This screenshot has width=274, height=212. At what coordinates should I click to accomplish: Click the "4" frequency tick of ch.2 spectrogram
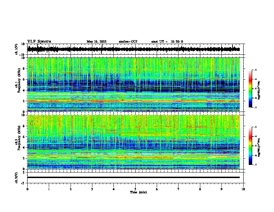click(24, 148)
